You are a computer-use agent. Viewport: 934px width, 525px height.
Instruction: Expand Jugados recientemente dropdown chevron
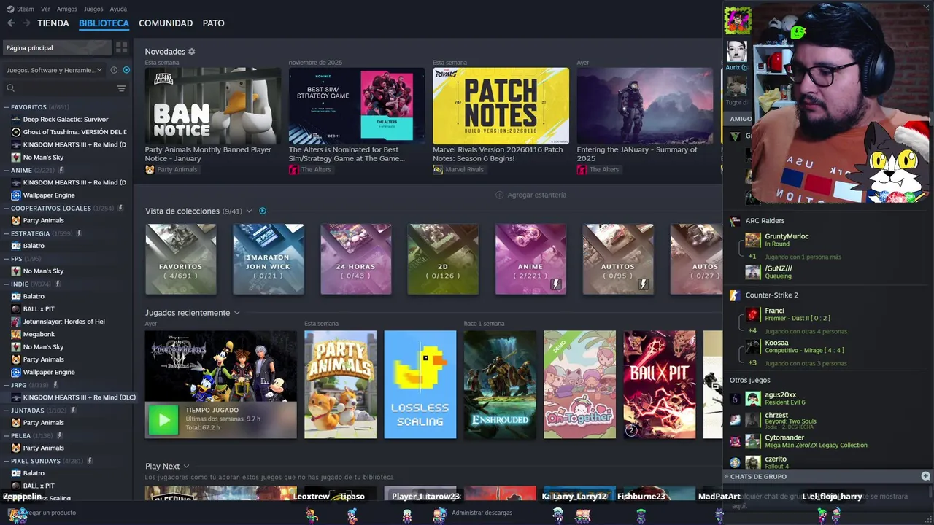(236, 313)
